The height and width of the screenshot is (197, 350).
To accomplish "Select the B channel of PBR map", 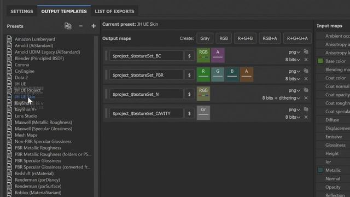I will coord(232,74).
